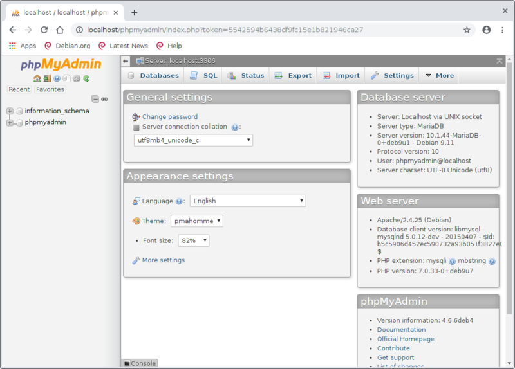The width and height of the screenshot is (515, 369).
Task: Click the Home house icon in sidebar
Action: [37, 78]
